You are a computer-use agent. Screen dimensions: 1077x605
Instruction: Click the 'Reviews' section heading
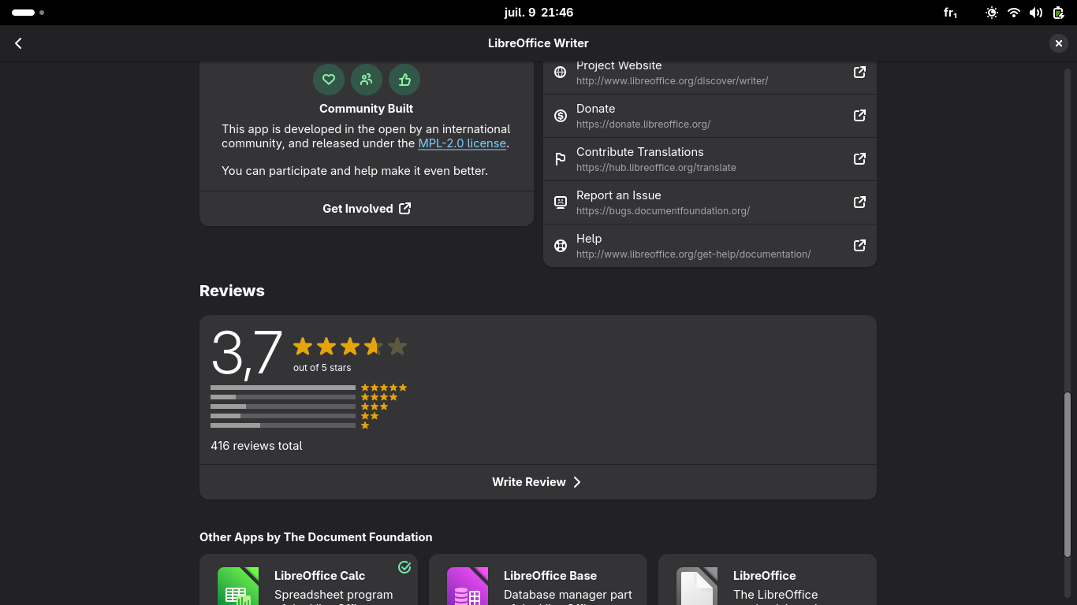[x=232, y=291]
